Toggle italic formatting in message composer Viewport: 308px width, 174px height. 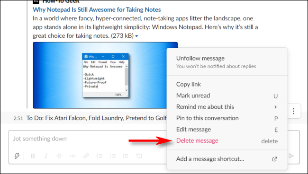click(46, 156)
